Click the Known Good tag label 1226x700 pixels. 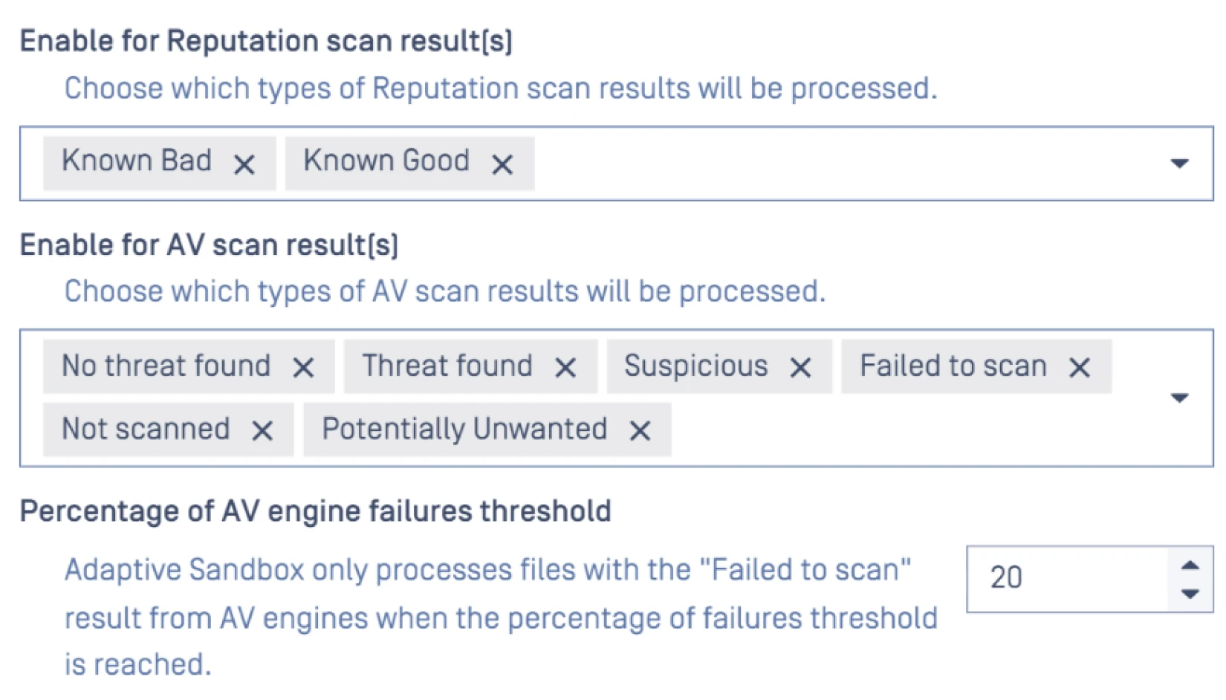point(386,161)
